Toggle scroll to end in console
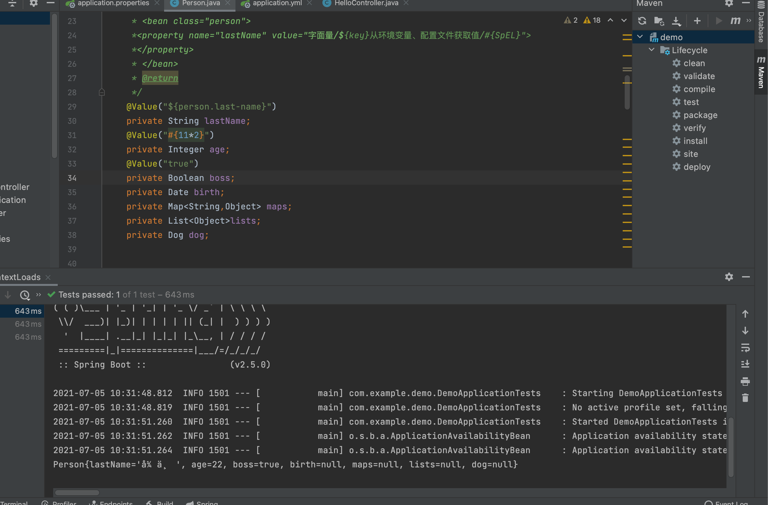768x505 pixels. tap(745, 364)
